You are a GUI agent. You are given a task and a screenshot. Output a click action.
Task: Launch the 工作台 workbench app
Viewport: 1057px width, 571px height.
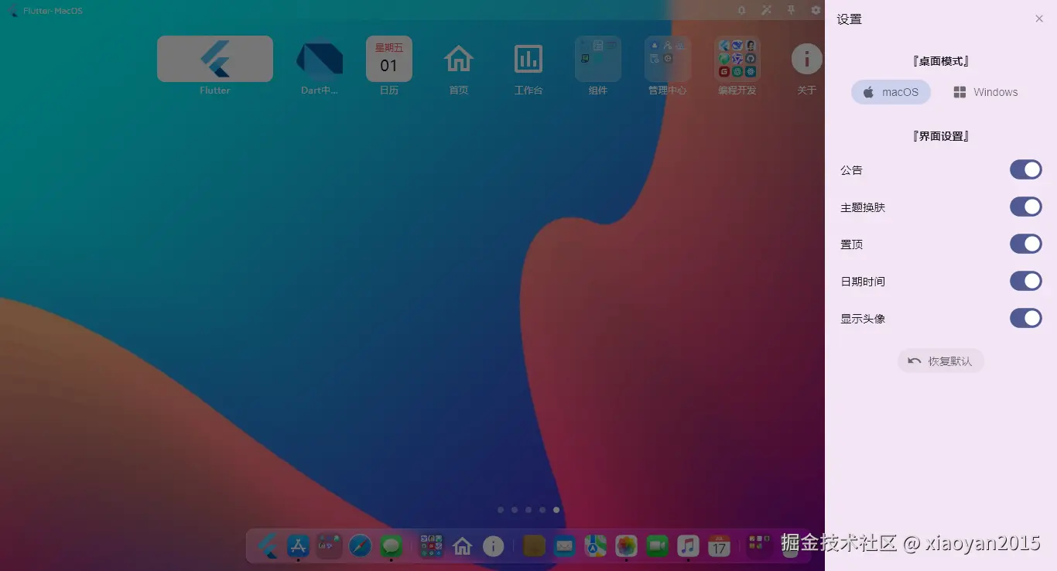[528, 59]
